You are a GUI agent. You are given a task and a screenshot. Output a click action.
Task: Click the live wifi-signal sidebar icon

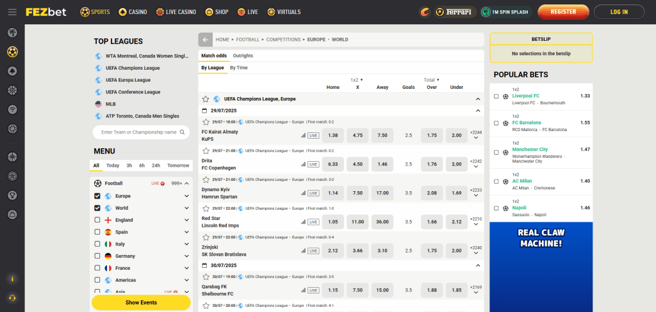[12, 109]
